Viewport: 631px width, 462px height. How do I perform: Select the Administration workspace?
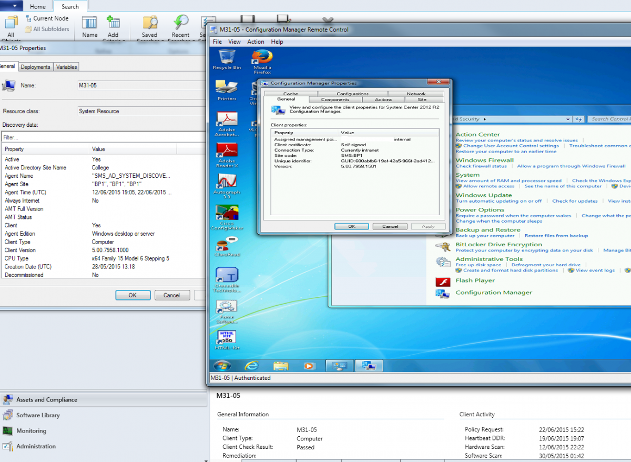pos(103,446)
